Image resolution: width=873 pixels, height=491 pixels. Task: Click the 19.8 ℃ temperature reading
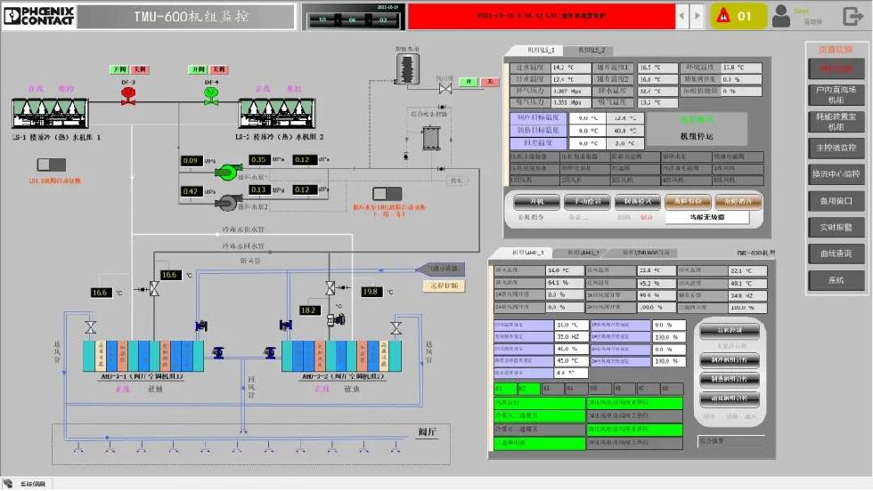coord(371,292)
